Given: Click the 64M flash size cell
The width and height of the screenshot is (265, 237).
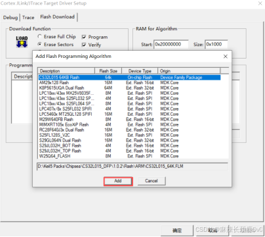Looking at the screenshot, I should pos(108,88).
